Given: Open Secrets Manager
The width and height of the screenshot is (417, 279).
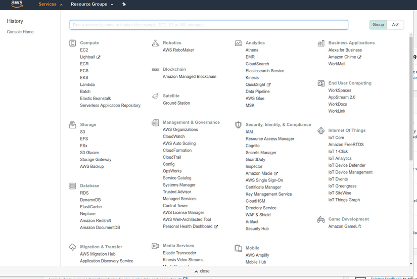Looking at the screenshot, I should [x=261, y=153].
